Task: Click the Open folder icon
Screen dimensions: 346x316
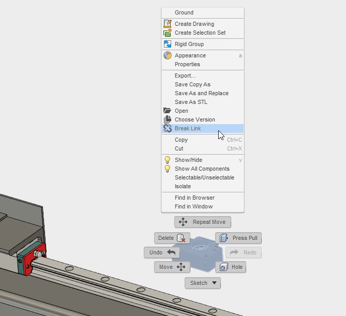Action: [167, 110]
